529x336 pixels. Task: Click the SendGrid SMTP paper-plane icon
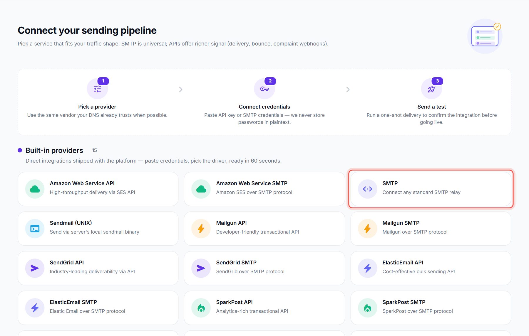click(201, 268)
